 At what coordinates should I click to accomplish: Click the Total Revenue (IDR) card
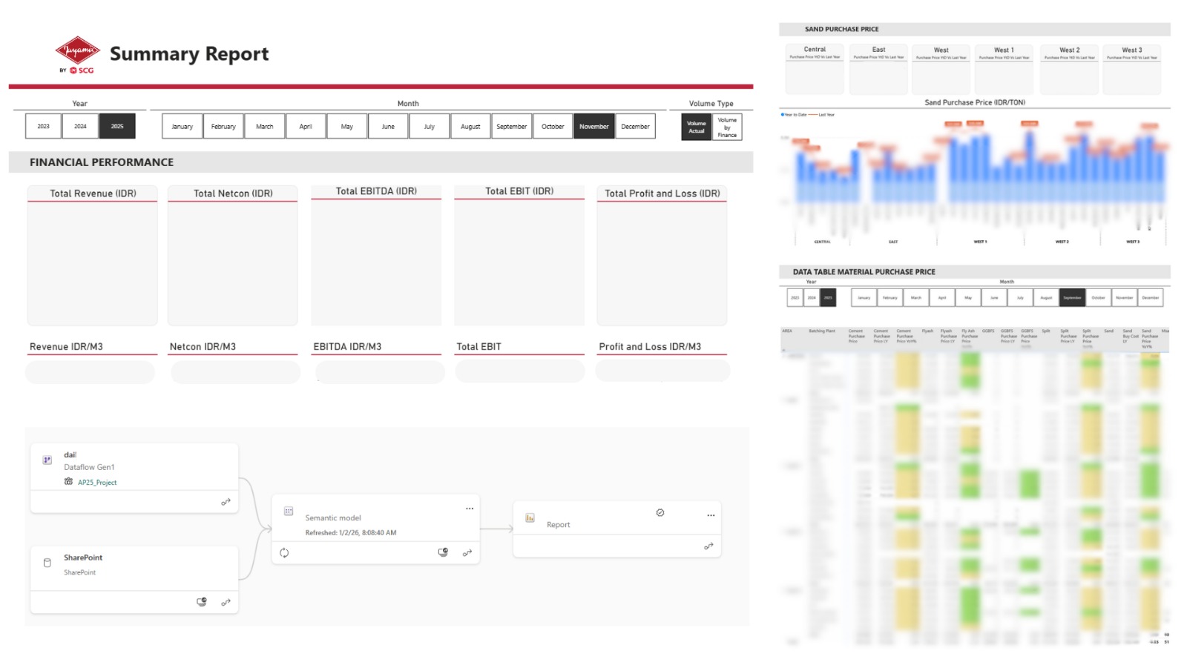[x=93, y=256]
